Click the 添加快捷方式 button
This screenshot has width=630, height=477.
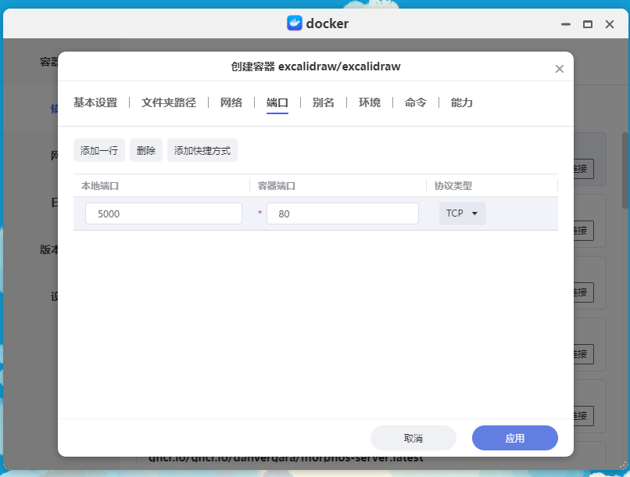pos(202,150)
